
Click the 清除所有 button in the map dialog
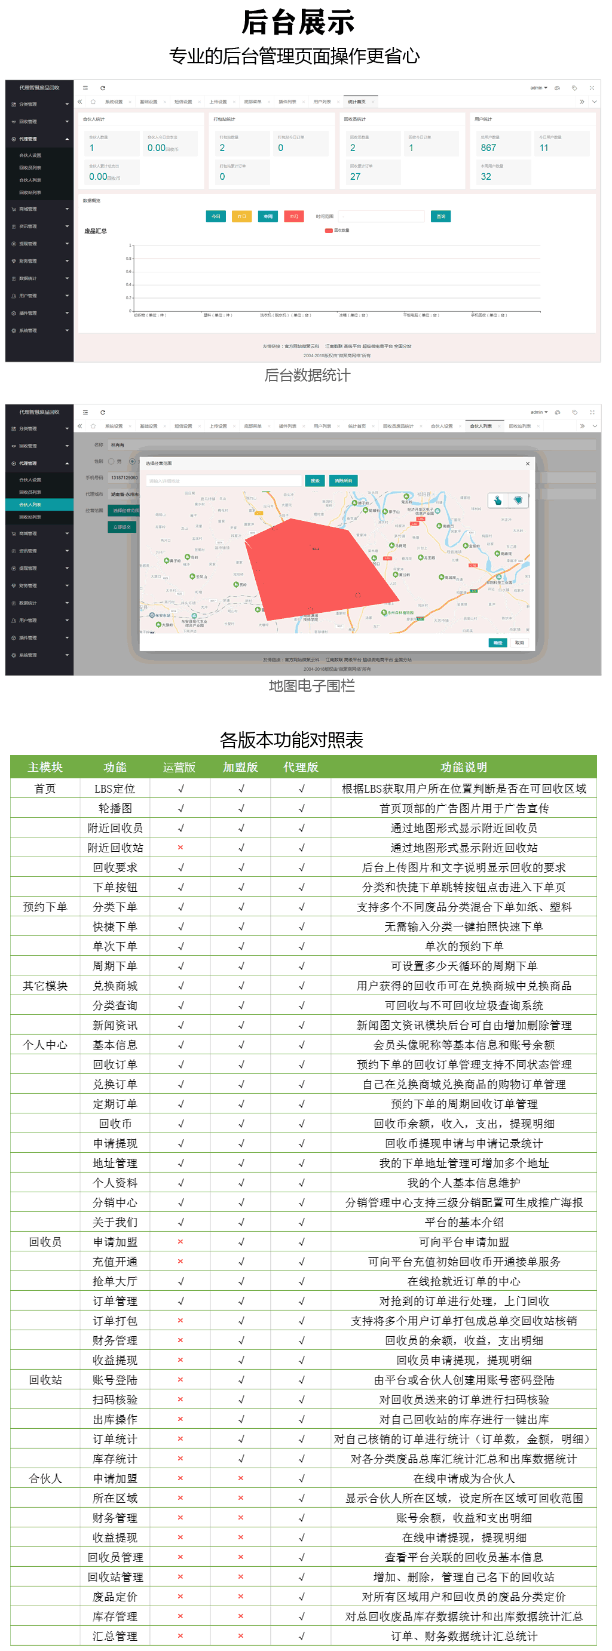coord(343,481)
